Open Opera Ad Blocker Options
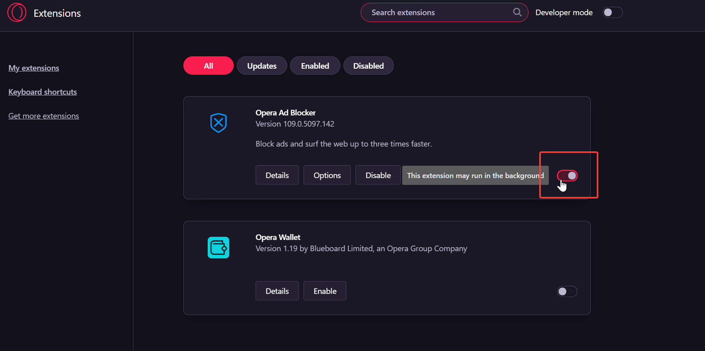 click(x=327, y=175)
